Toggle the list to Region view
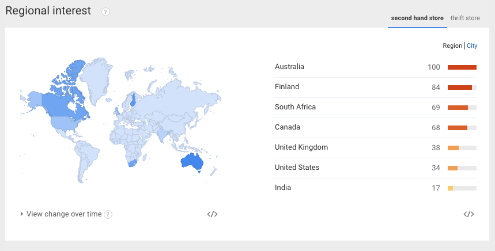 pyautogui.click(x=452, y=45)
